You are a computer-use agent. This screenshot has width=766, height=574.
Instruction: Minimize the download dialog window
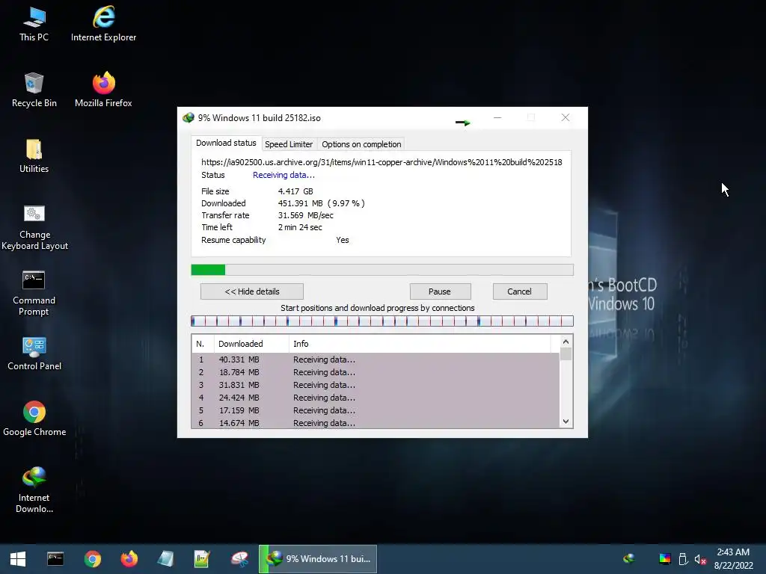pyautogui.click(x=497, y=117)
